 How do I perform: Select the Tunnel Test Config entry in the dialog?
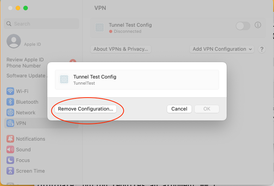pyautogui.click(x=137, y=80)
